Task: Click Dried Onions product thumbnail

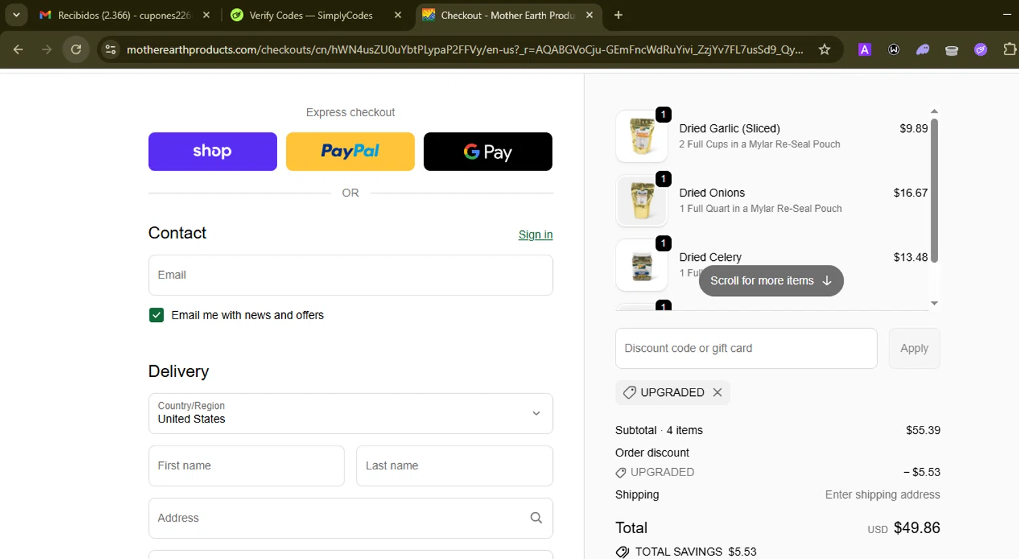Action: click(642, 200)
